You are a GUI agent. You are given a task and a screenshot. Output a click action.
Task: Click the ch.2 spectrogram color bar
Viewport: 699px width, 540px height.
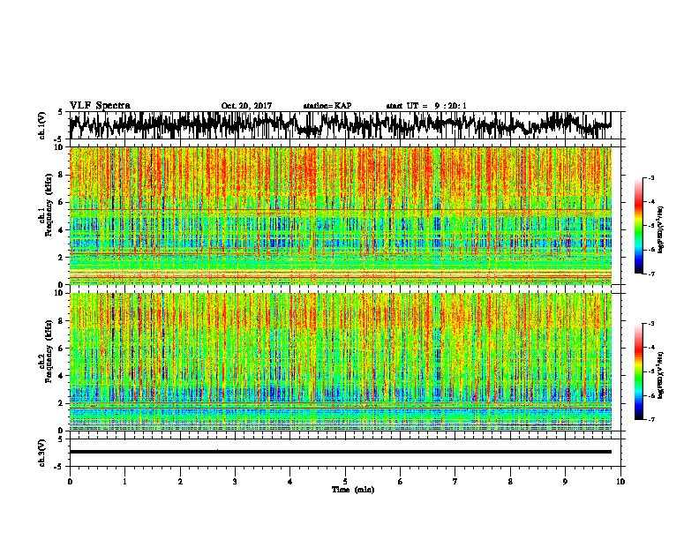tap(638, 371)
